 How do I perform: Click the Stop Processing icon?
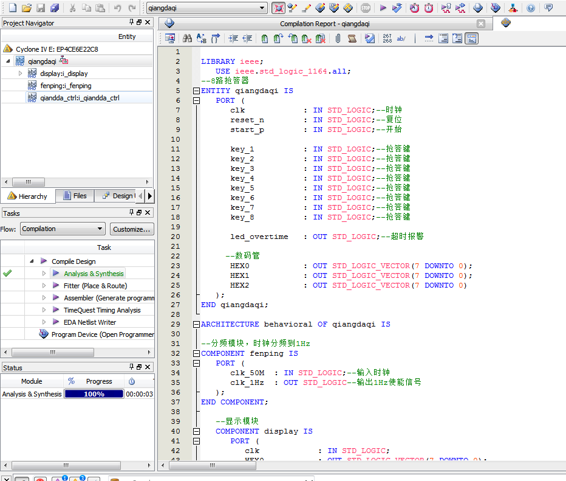365,8
